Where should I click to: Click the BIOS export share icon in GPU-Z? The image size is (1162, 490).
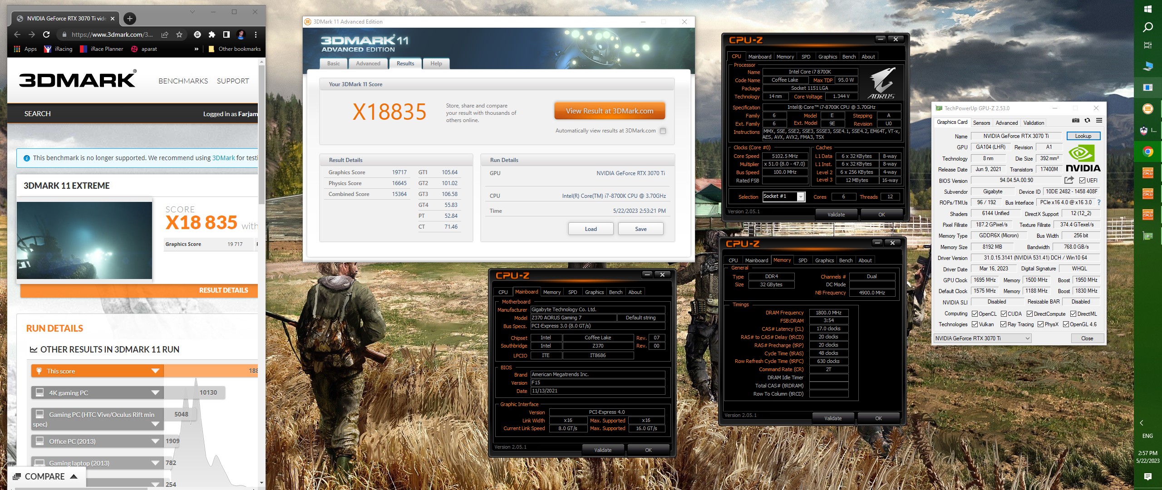pyautogui.click(x=1069, y=180)
